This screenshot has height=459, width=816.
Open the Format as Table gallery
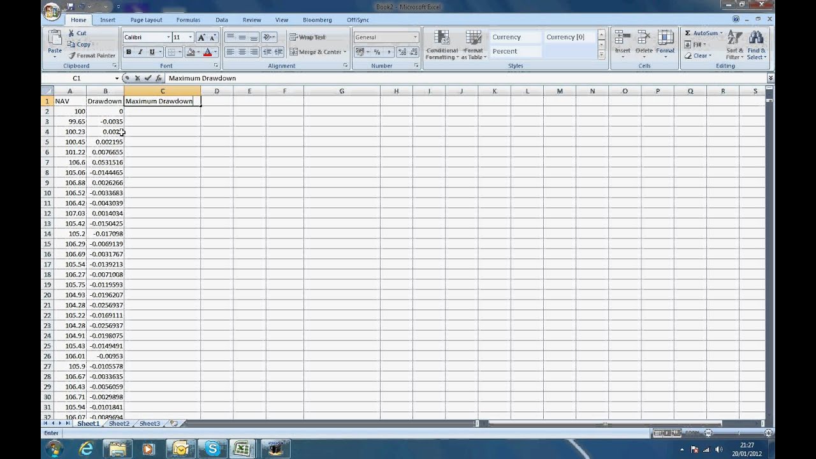[474, 45]
